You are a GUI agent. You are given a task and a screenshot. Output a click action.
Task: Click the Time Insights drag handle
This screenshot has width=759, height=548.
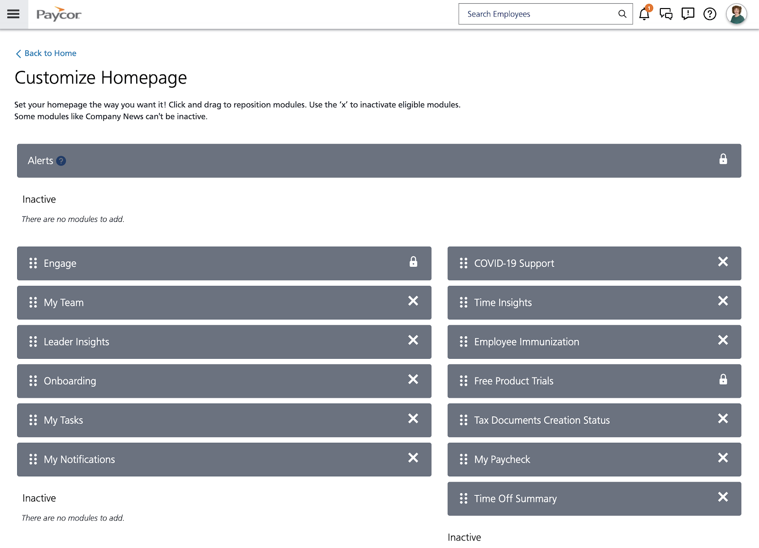click(x=463, y=302)
